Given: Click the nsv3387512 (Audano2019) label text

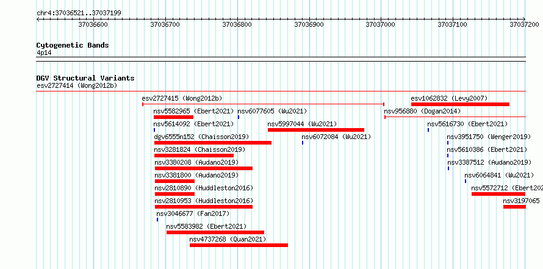Looking at the screenshot, I should click(x=490, y=162).
